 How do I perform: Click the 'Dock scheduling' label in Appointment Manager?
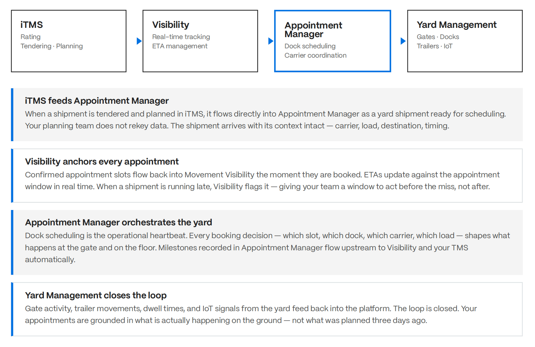(x=310, y=46)
